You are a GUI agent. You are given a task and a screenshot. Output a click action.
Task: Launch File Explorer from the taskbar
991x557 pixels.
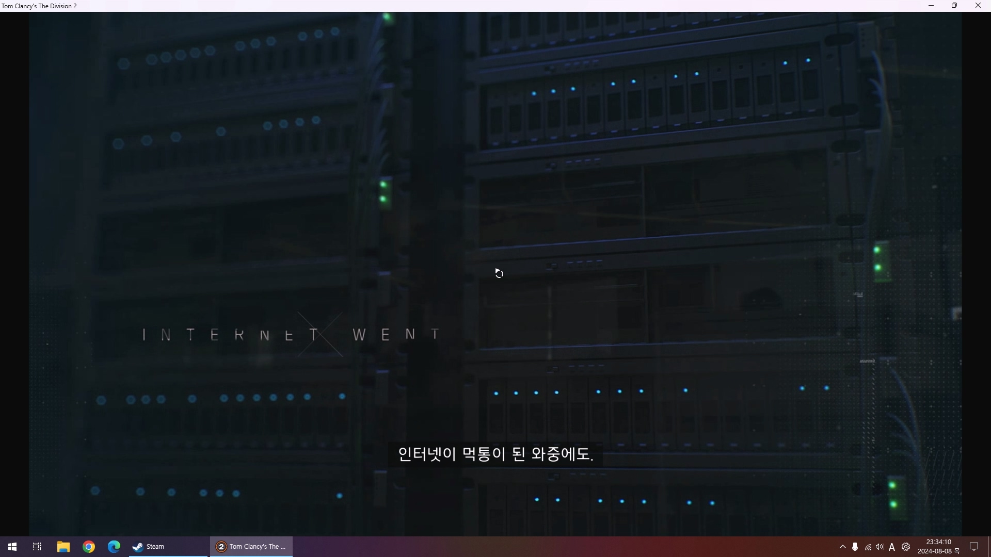pyautogui.click(x=63, y=547)
